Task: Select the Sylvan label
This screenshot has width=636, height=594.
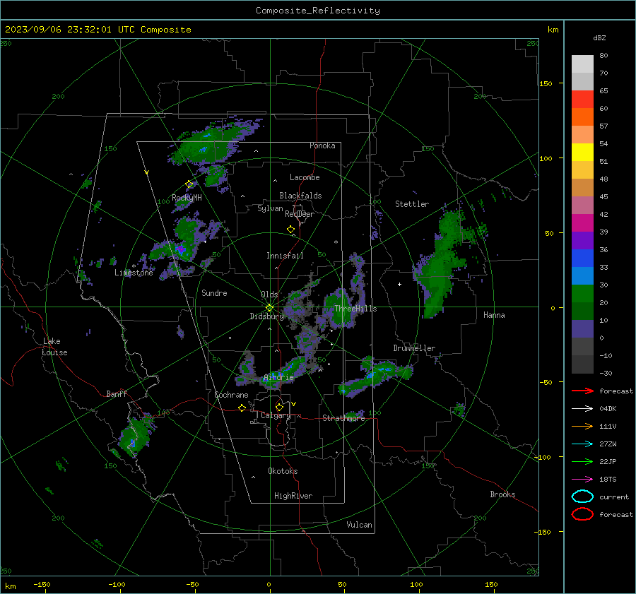Action: pyautogui.click(x=270, y=208)
